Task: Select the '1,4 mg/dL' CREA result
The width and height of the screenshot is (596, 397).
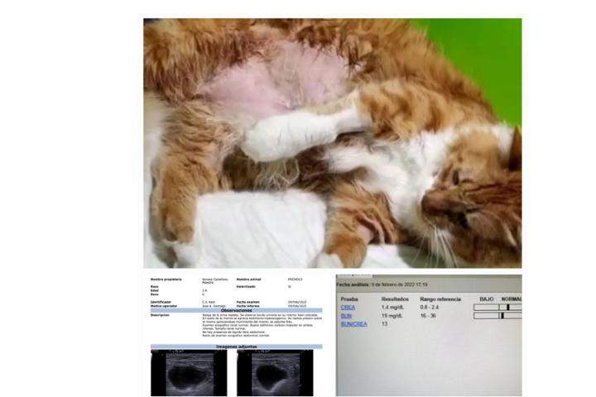Action: coord(393,308)
